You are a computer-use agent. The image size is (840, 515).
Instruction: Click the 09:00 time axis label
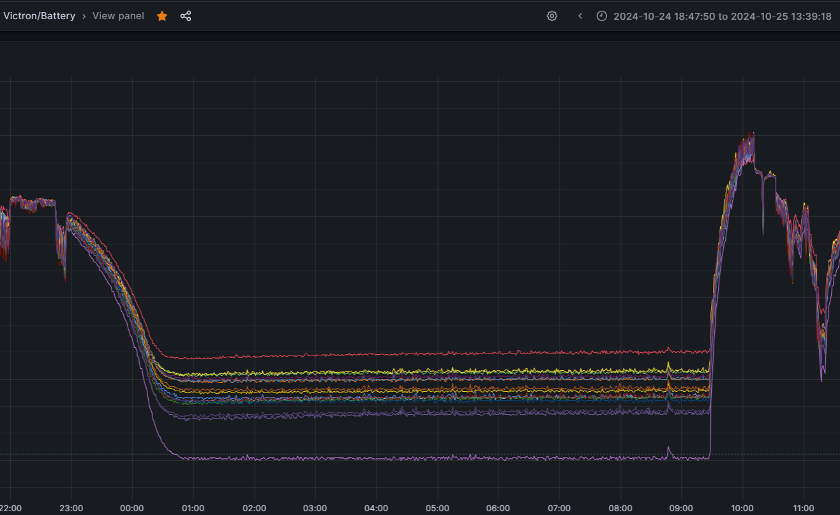tap(681, 508)
